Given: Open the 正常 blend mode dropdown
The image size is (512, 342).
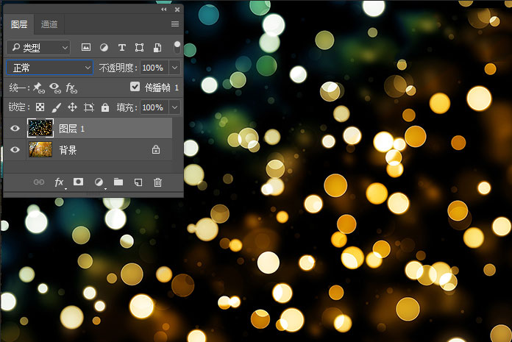Looking at the screenshot, I should (x=49, y=67).
